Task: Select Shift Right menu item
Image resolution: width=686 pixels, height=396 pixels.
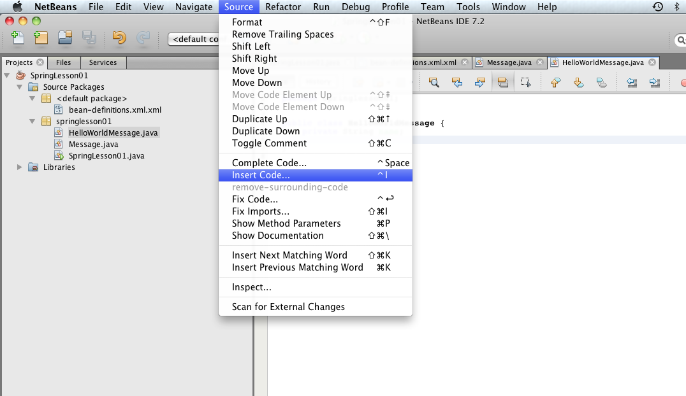Action: click(x=316, y=58)
